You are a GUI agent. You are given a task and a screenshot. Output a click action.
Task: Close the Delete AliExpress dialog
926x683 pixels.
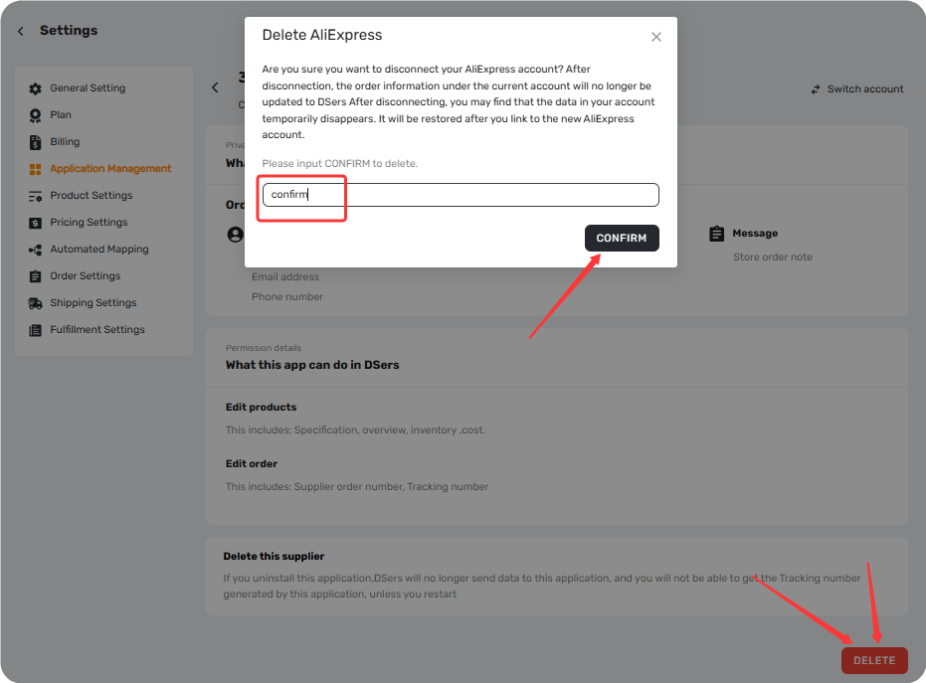coord(656,37)
